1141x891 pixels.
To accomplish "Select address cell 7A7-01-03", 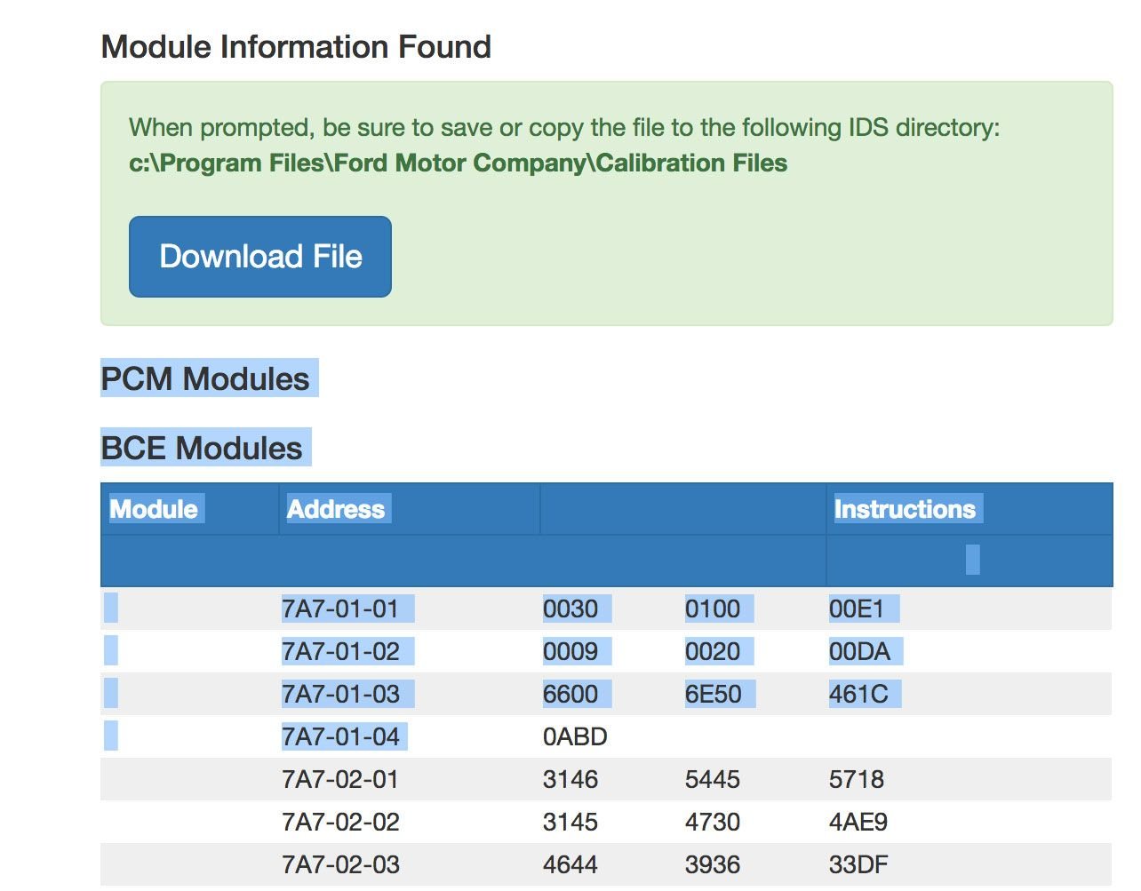I will [x=340, y=695].
